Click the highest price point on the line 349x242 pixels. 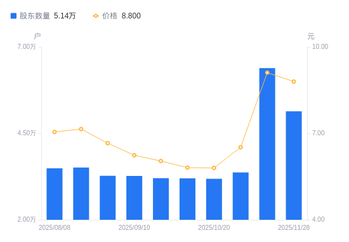267,72
